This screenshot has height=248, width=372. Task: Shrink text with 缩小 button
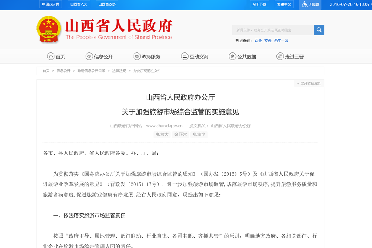click(x=199, y=135)
